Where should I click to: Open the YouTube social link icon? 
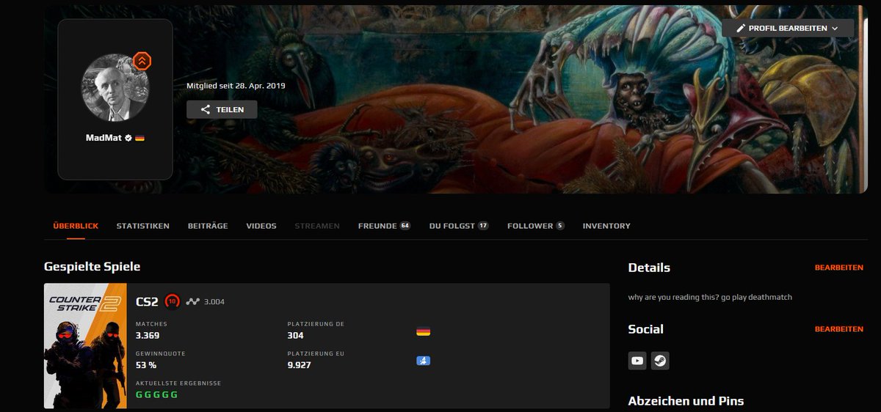point(637,360)
